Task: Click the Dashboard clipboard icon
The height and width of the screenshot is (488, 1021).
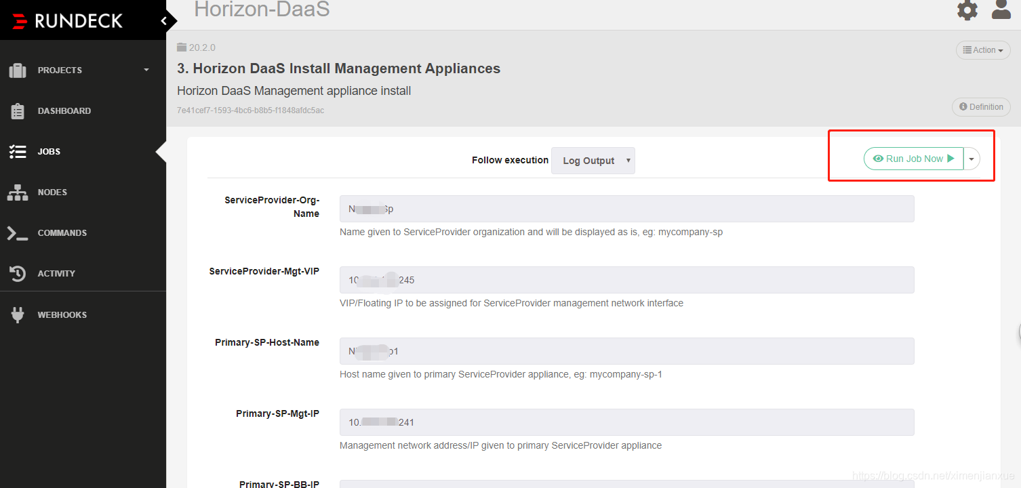Action: pyautogui.click(x=18, y=111)
